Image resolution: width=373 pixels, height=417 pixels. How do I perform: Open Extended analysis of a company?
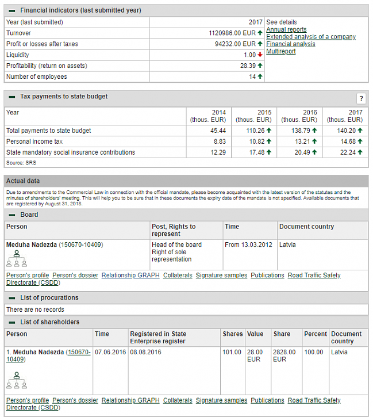(310, 37)
